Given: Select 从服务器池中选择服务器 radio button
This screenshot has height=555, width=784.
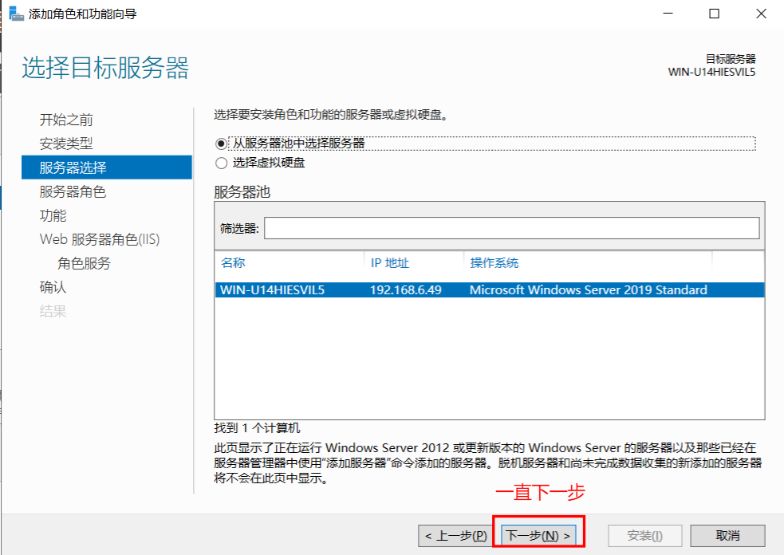Looking at the screenshot, I should tap(221, 144).
